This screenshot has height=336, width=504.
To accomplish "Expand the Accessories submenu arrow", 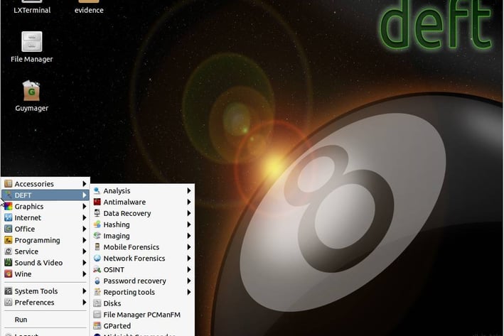I will tap(84, 184).
